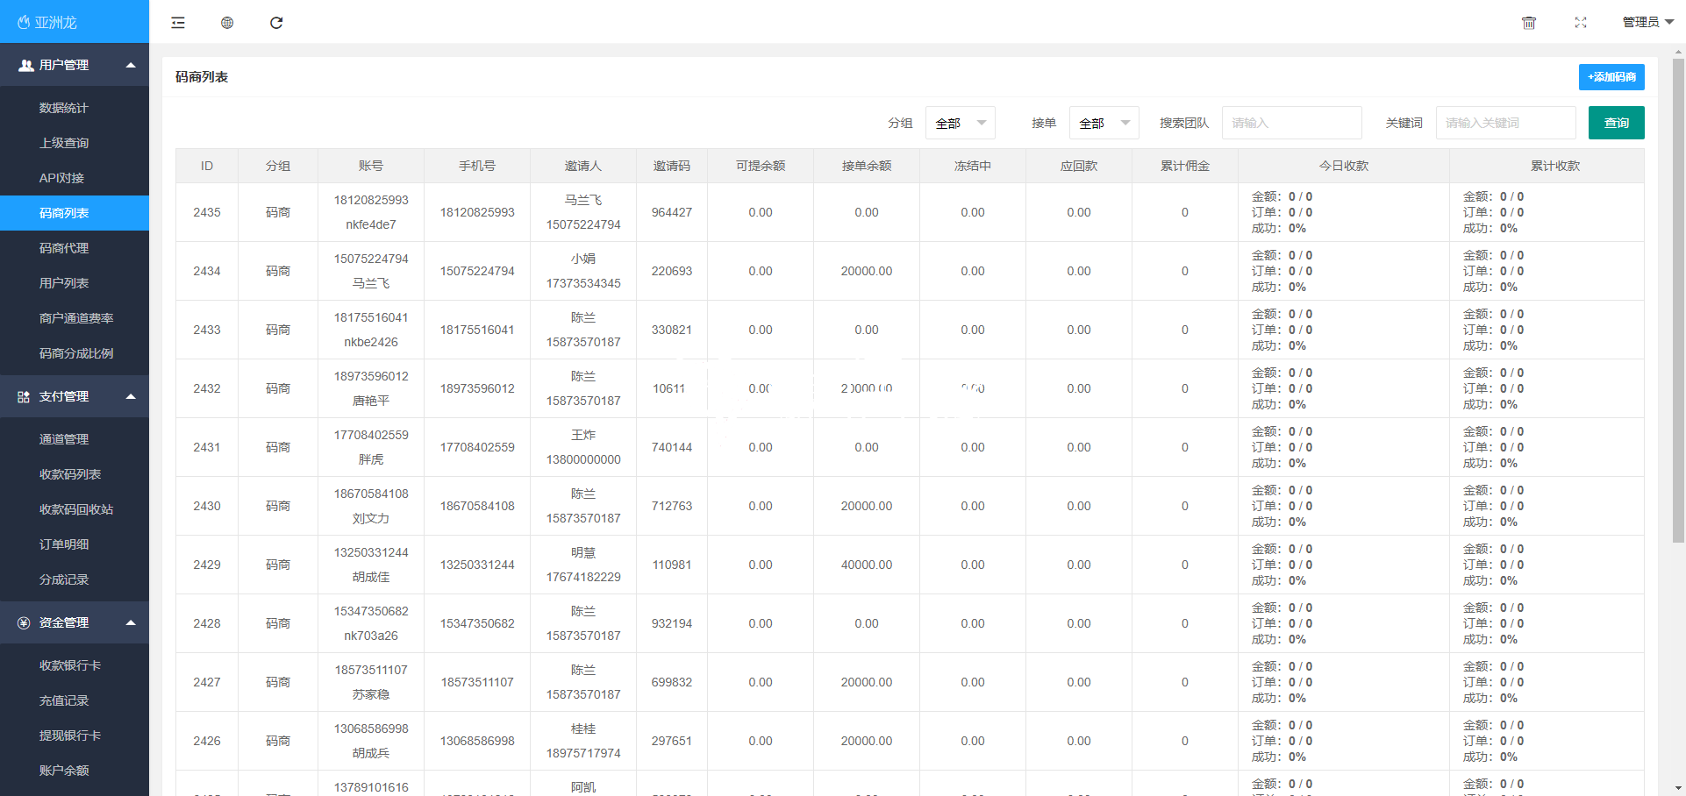This screenshot has height=796, width=1686.
Task: Collapse the 用户管理 section arrow
Action: (131, 65)
